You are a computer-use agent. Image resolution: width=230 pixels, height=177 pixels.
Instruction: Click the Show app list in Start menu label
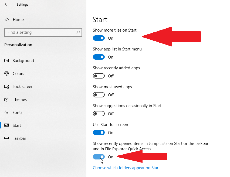click(117, 49)
